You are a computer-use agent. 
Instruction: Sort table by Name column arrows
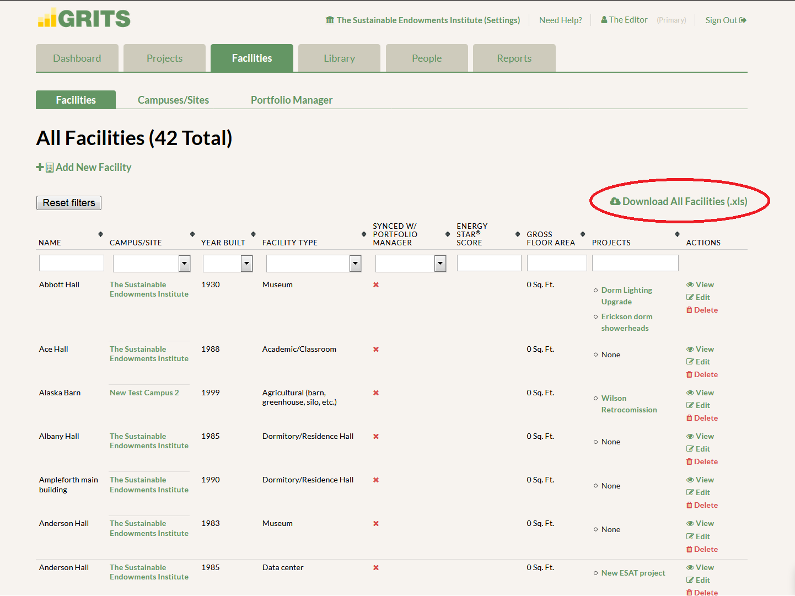point(100,234)
